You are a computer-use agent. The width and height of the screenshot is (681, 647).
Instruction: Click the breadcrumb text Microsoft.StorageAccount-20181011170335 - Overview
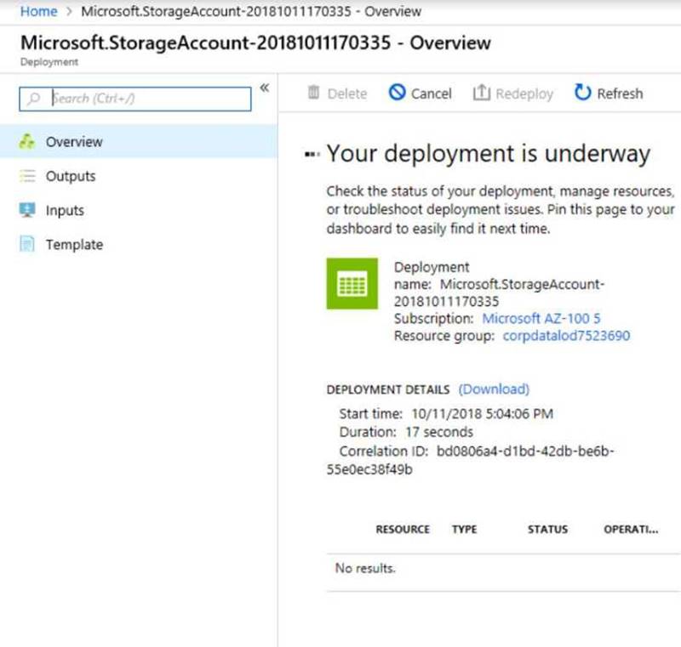pos(251,11)
